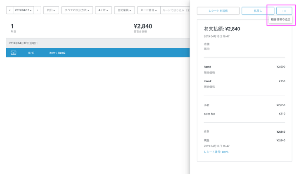Open the 終日 time range dropdown

[51, 10]
